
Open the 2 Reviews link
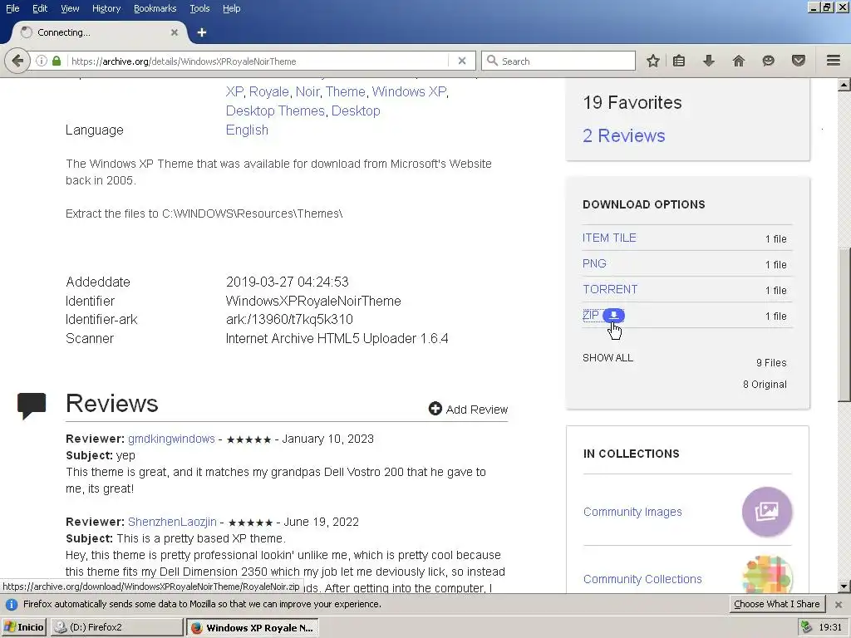[623, 135]
